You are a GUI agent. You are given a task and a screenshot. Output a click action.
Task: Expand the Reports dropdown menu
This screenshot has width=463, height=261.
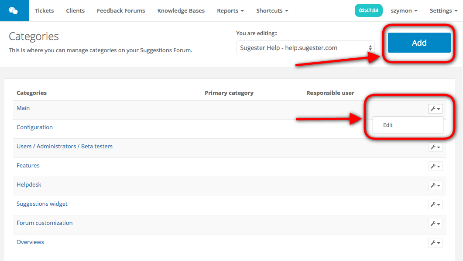click(x=230, y=10)
